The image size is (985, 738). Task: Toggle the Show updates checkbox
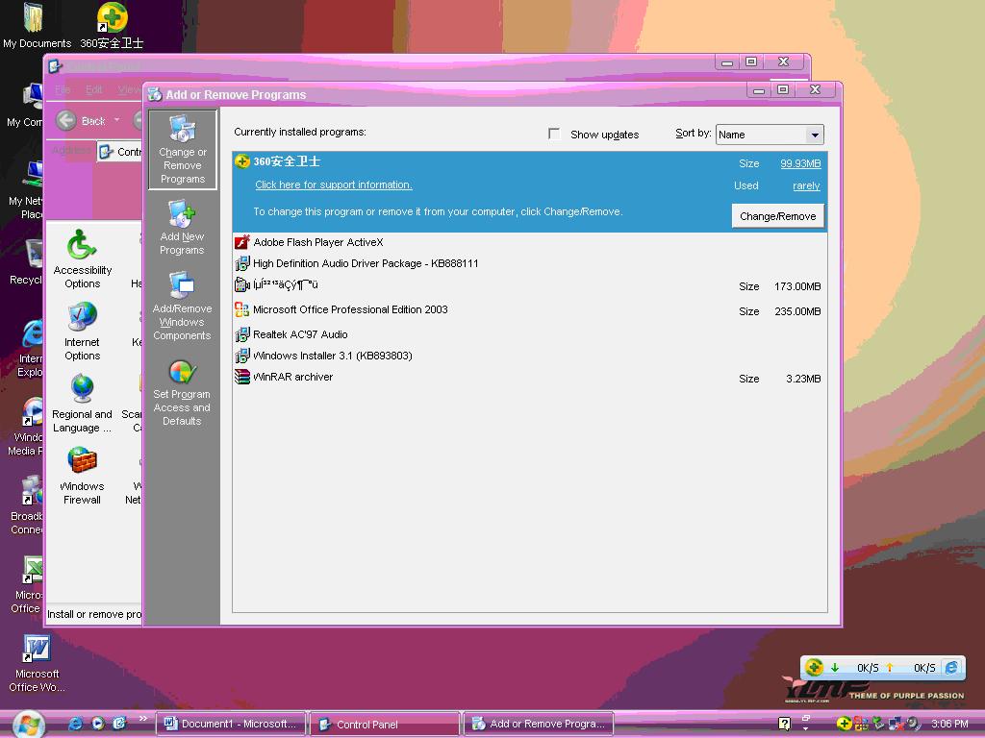(x=554, y=134)
